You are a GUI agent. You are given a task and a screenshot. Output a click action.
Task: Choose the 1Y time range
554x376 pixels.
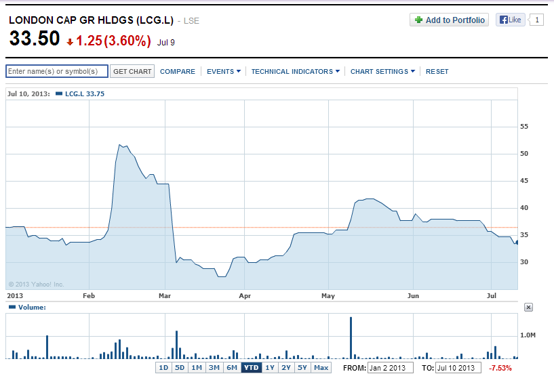(270, 368)
